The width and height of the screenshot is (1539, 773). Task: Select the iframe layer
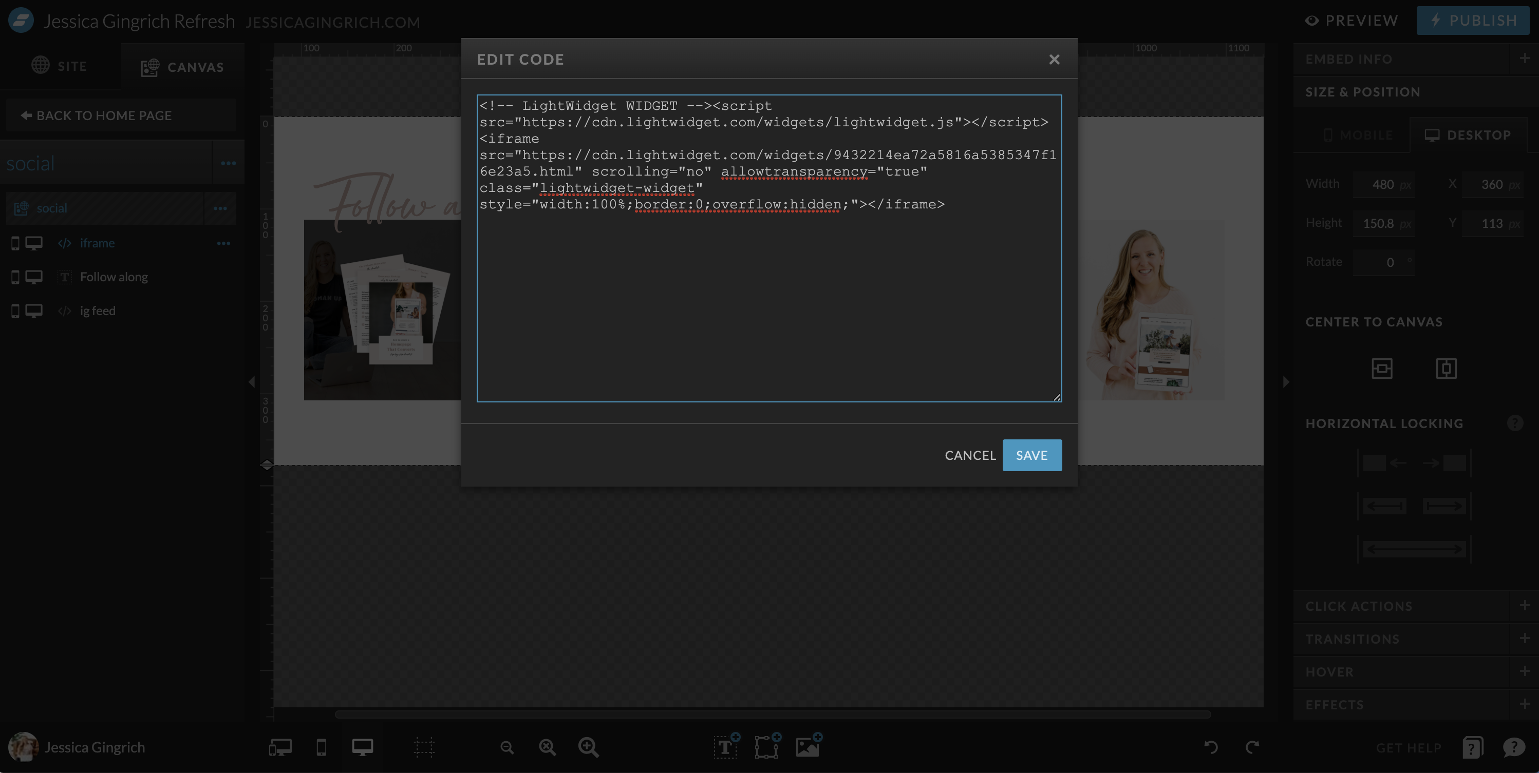97,243
